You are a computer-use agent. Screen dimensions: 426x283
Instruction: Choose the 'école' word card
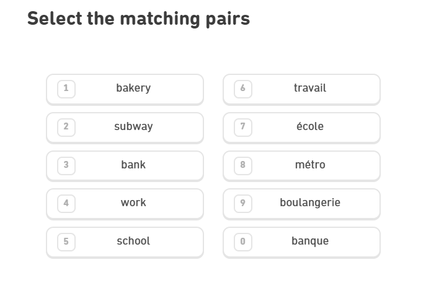pos(309,127)
